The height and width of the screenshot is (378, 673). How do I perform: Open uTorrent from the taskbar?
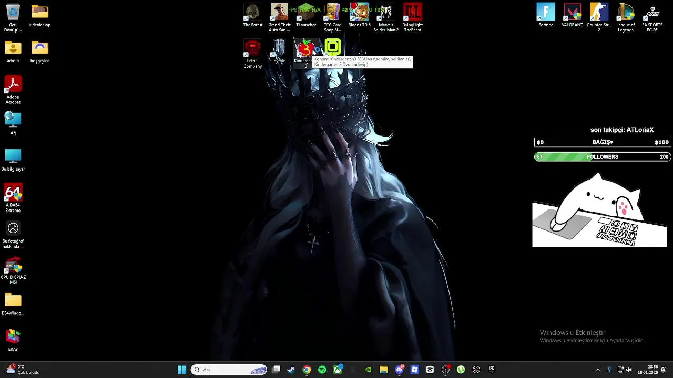click(461, 370)
